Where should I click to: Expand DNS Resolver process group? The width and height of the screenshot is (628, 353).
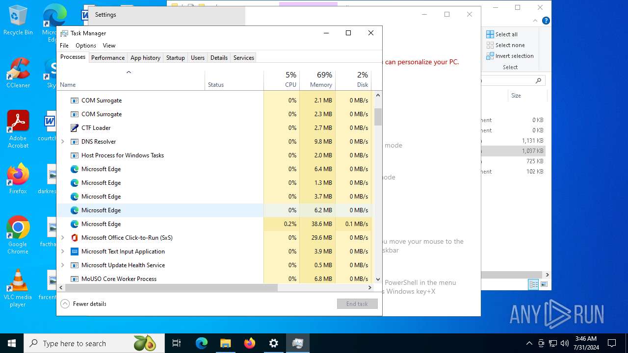pyautogui.click(x=62, y=142)
